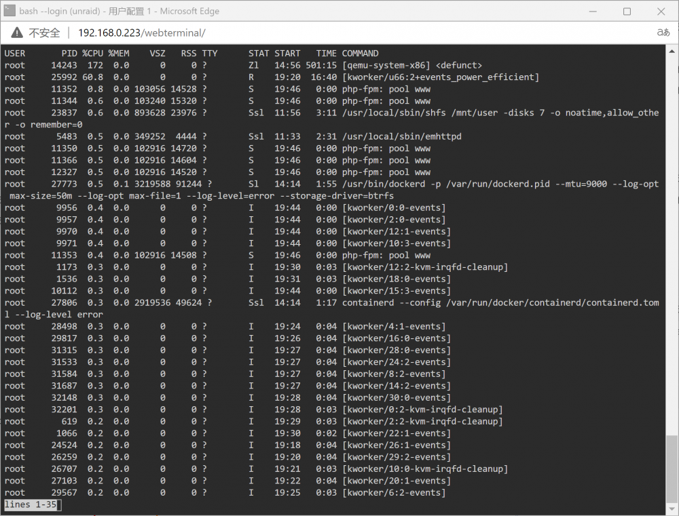Click the 'lines 1-35' pager prompt

[x=31, y=504]
